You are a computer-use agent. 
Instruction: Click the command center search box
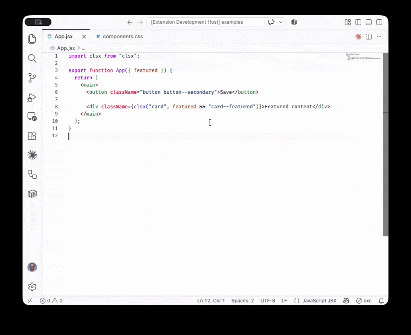(205, 22)
